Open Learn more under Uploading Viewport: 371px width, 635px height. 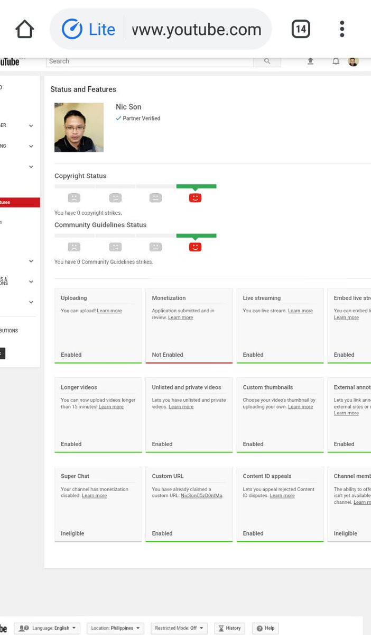pos(109,311)
